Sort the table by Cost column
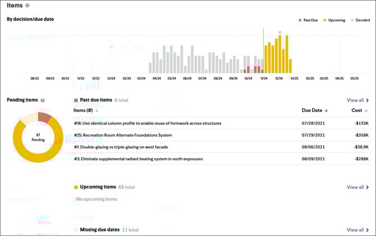376x236 pixels. tap(359, 110)
